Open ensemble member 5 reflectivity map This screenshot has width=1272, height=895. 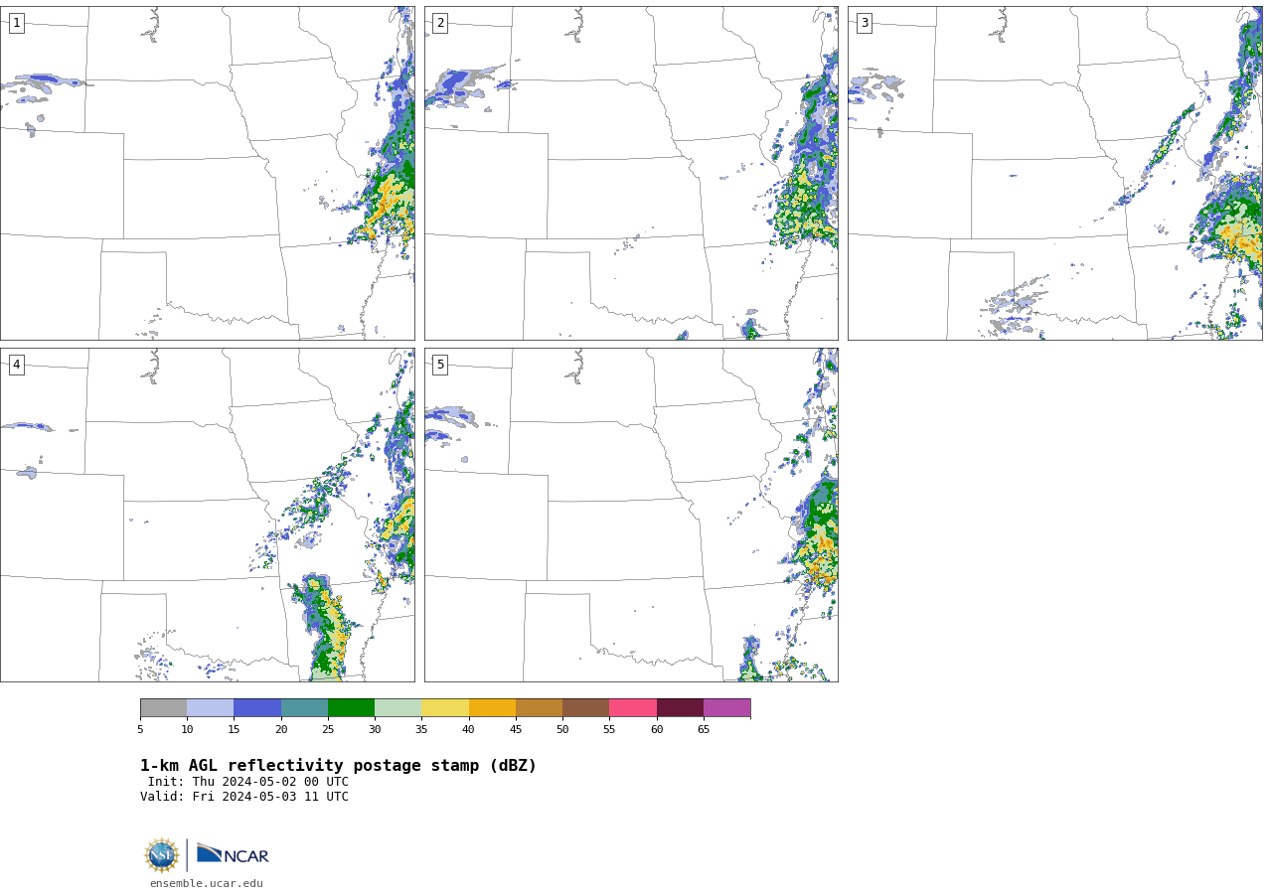[631, 515]
